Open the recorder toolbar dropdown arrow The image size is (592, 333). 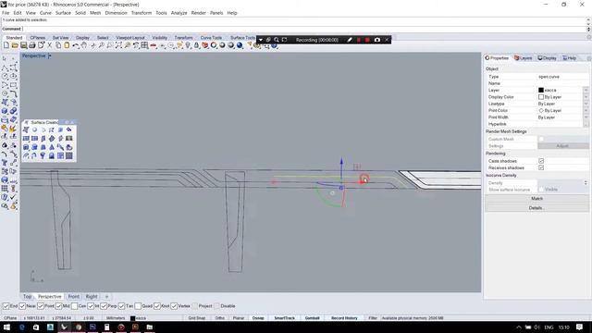pyautogui.click(x=261, y=40)
